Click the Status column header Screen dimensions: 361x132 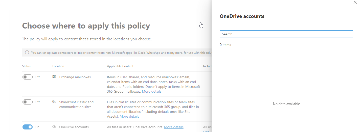coord(26,66)
